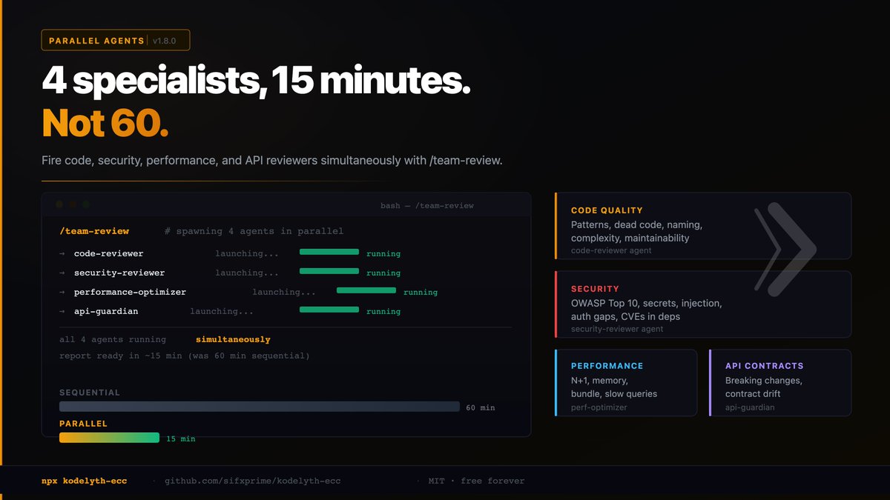890x500 pixels.
Task: Click the 'security-reviewer agent' caption
Action: (x=617, y=329)
